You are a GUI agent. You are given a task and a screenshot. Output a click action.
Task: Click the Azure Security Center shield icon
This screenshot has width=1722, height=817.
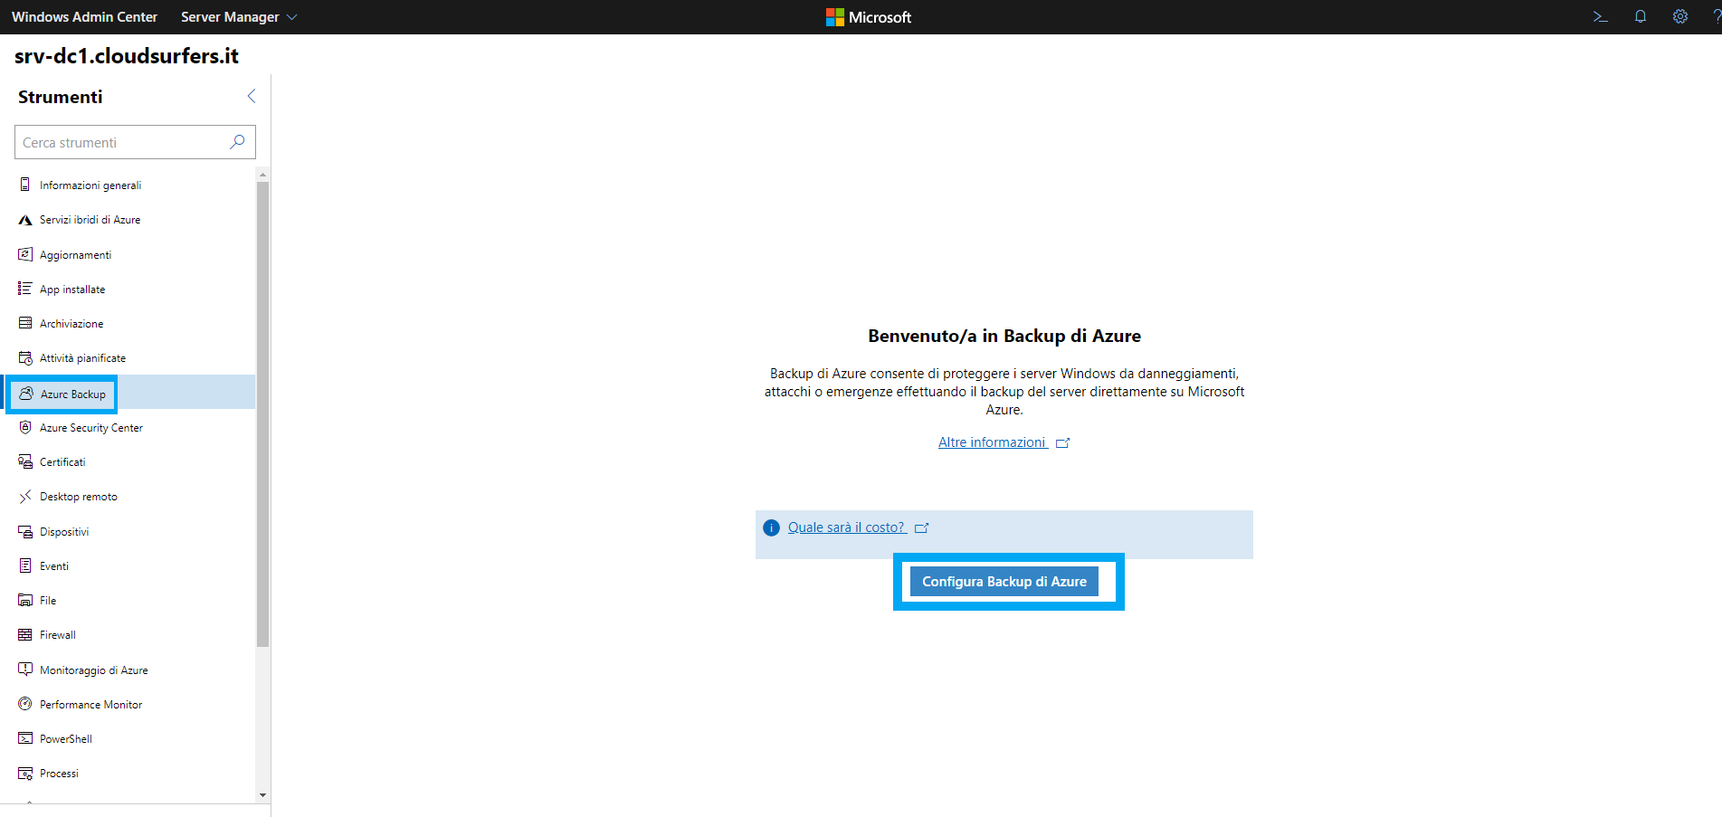[25, 427]
